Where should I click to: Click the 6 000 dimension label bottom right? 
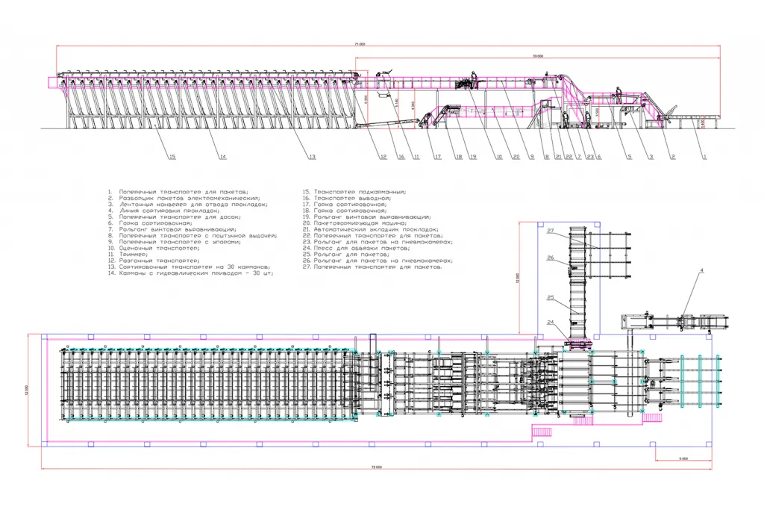click(683, 458)
